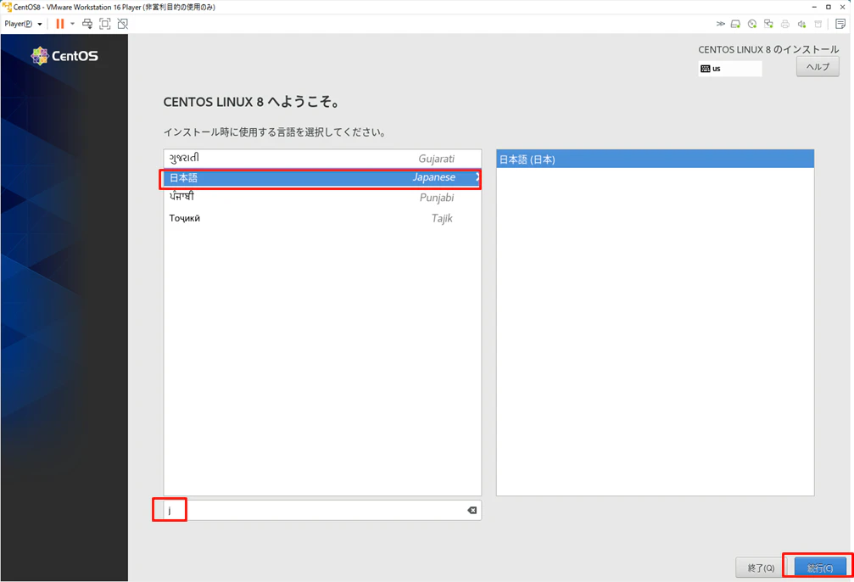The height and width of the screenshot is (582, 854).
Task: Open the power options arrow beside the pause icon
Action: click(x=72, y=24)
